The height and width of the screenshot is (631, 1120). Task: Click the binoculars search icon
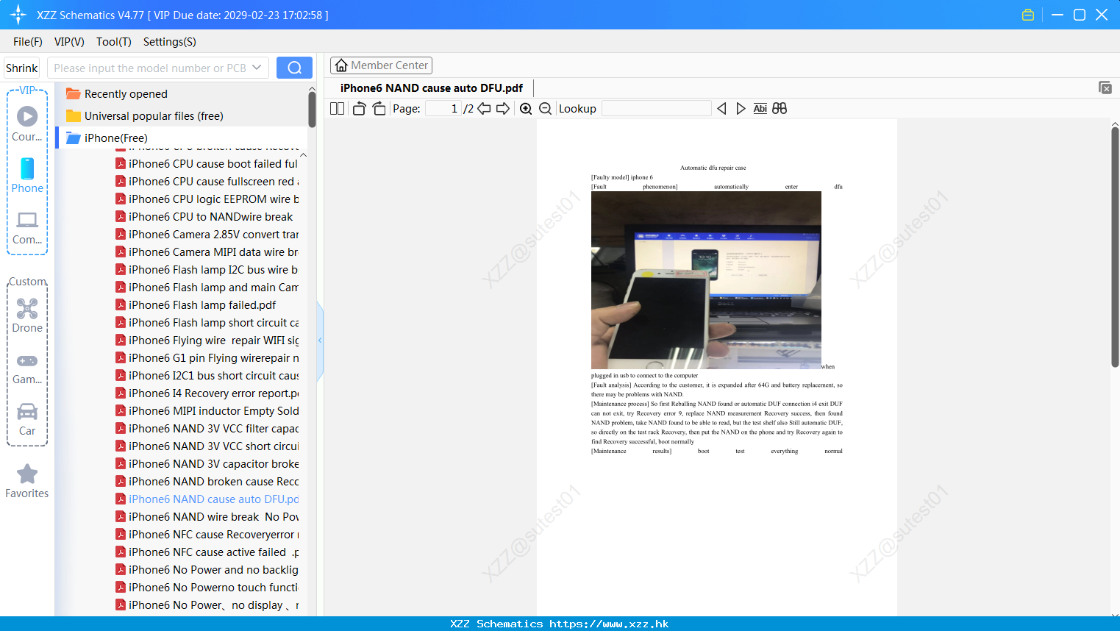(780, 108)
